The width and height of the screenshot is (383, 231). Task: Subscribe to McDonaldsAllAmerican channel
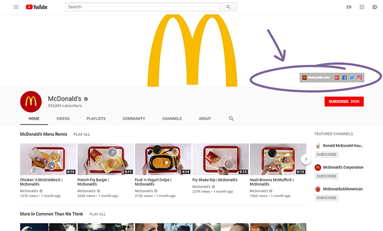tap(327, 198)
